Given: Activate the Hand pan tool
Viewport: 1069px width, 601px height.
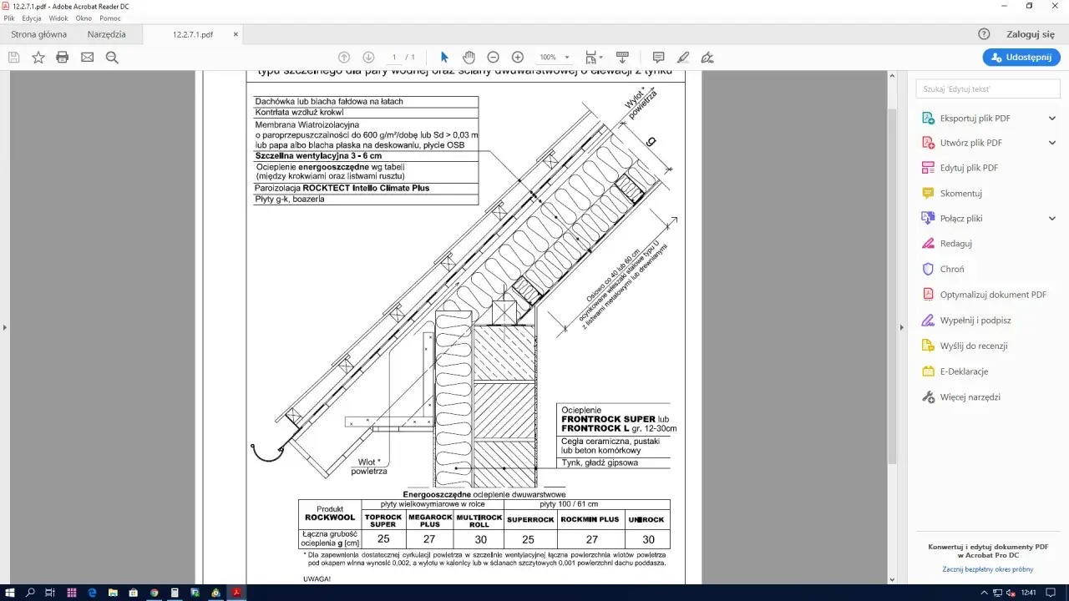Looking at the screenshot, I should pos(469,58).
